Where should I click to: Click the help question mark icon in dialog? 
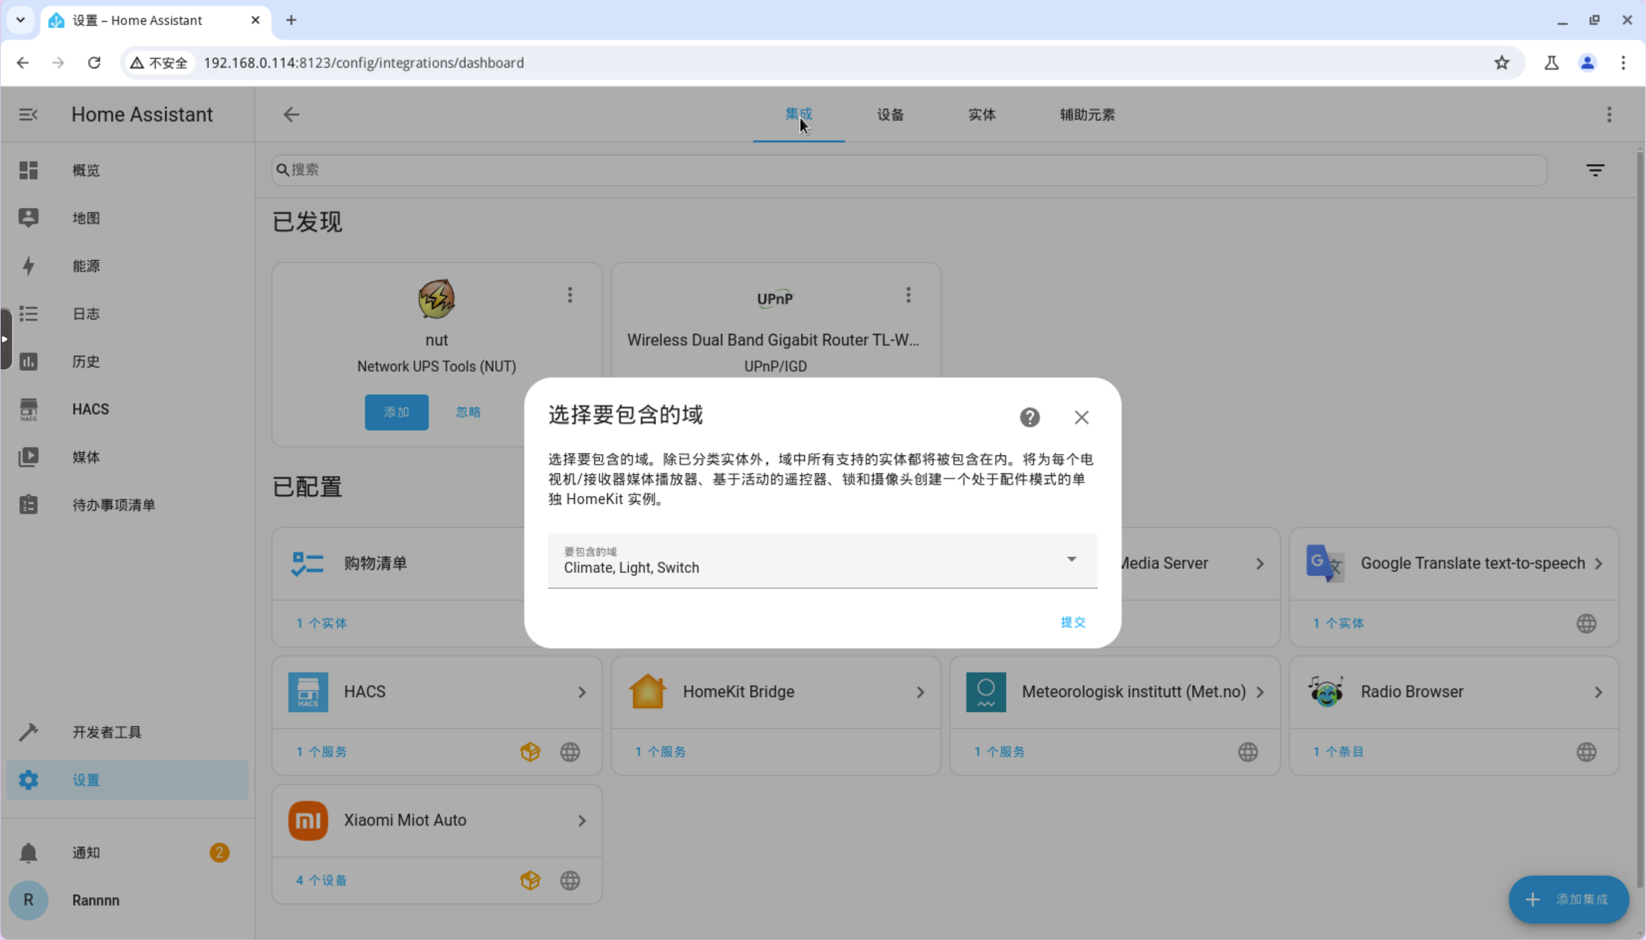point(1029,418)
